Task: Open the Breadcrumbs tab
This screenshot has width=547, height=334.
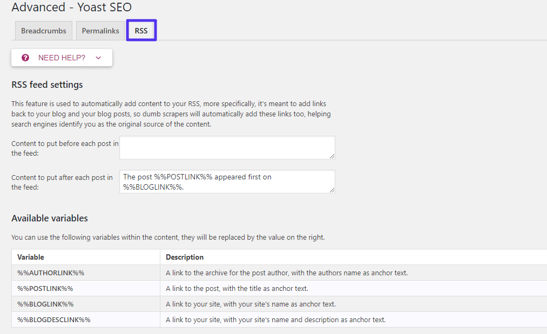Action: point(44,31)
